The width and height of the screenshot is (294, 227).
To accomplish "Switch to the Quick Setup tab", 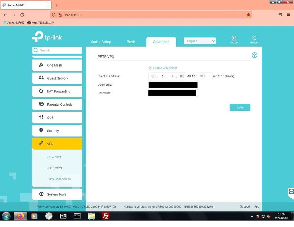I will pyautogui.click(x=101, y=42).
